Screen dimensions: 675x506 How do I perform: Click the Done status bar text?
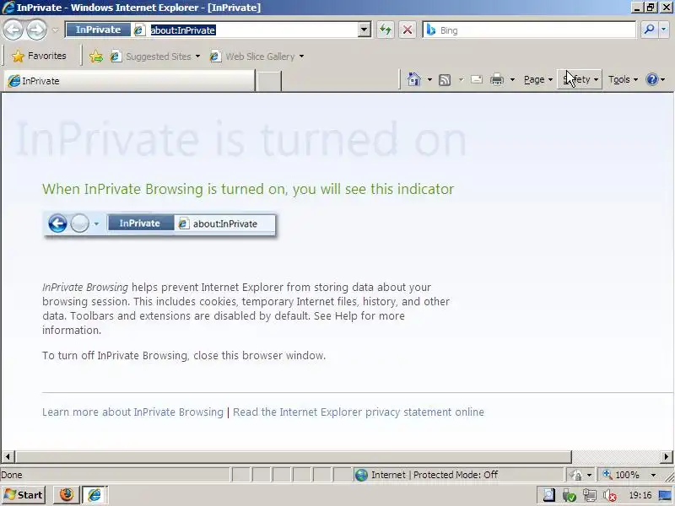point(12,475)
